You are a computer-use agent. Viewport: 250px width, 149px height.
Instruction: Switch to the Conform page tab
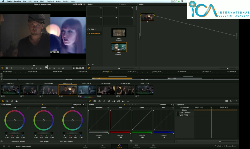pos(102,146)
